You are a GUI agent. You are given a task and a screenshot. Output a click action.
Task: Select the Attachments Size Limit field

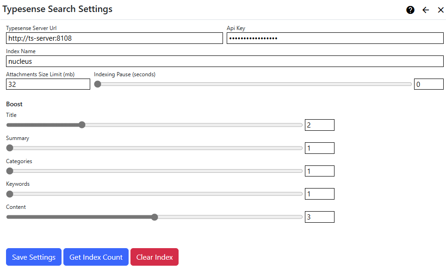[x=48, y=84]
